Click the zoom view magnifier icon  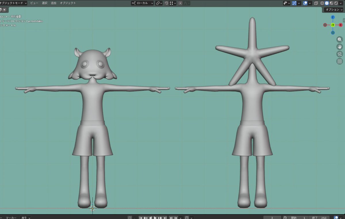click(340, 39)
